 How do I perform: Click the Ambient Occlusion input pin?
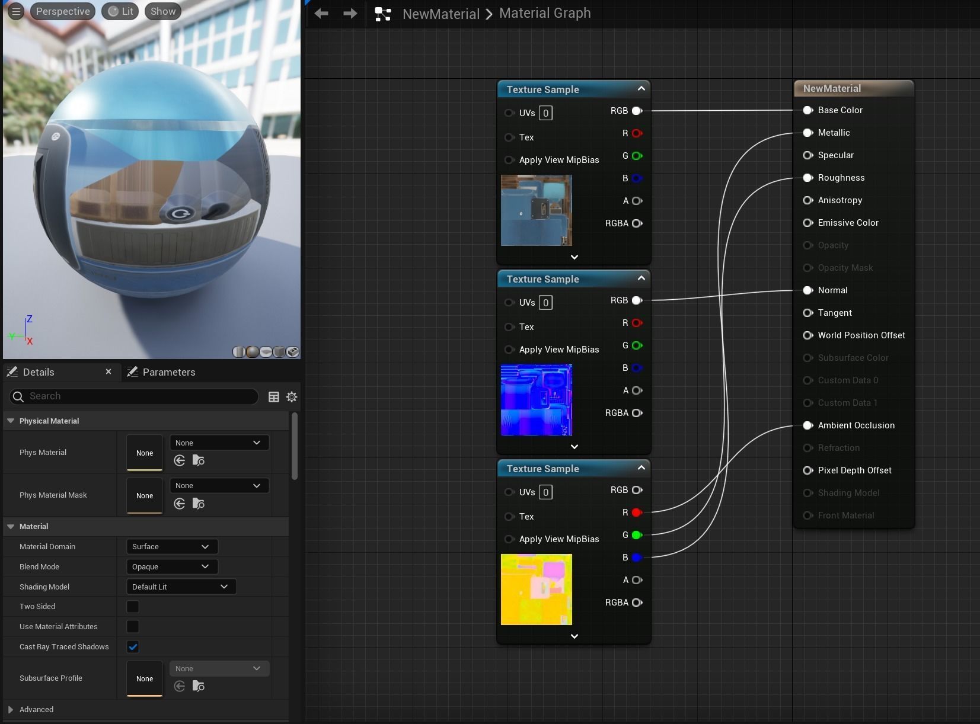807,425
